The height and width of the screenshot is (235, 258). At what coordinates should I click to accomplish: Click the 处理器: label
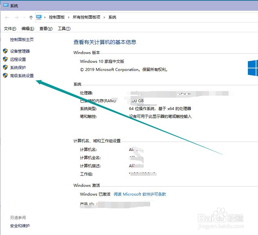87,93
